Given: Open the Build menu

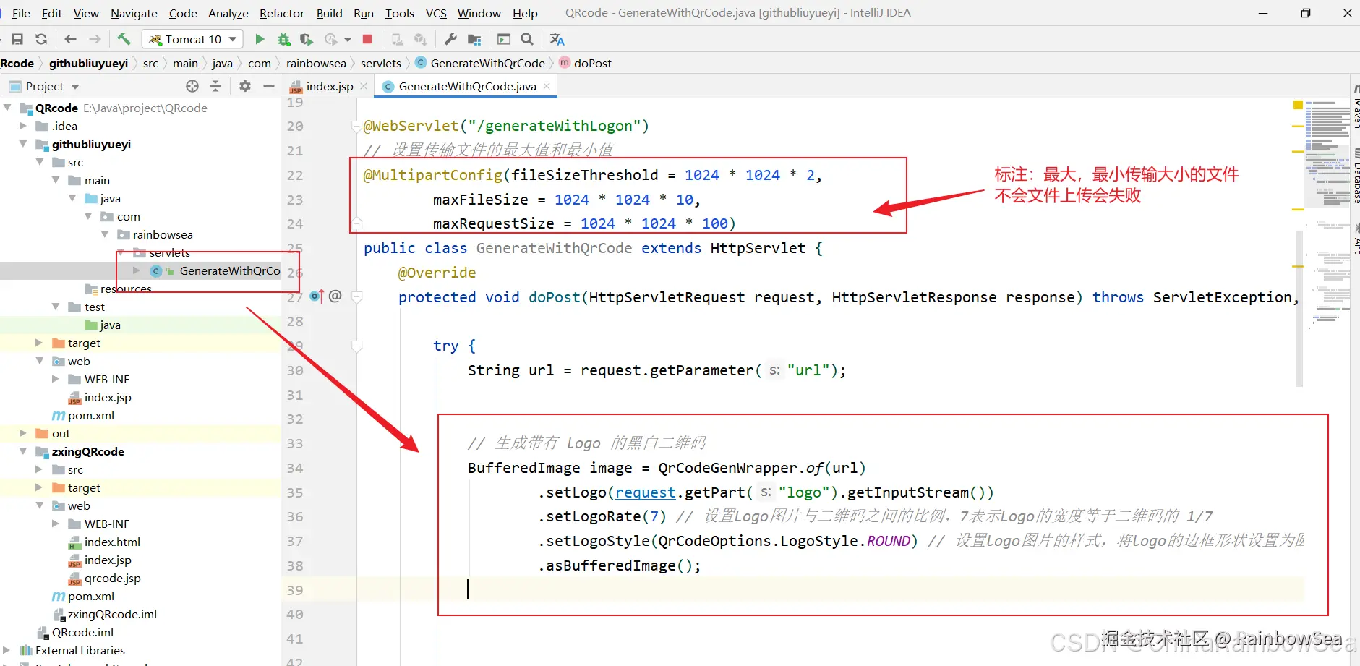Looking at the screenshot, I should click(329, 13).
